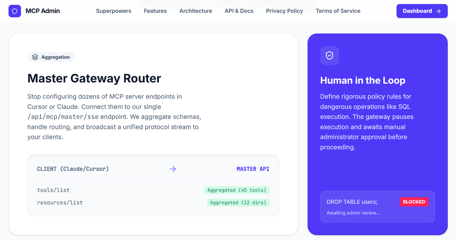
Task: Click the MASTER API label
Action: pos(253,169)
